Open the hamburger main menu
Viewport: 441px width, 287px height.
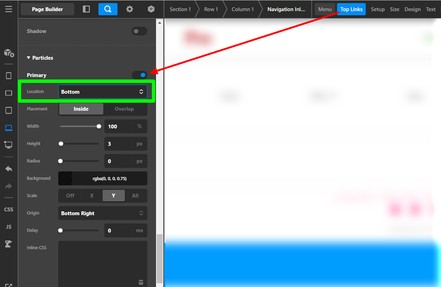(9, 9)
